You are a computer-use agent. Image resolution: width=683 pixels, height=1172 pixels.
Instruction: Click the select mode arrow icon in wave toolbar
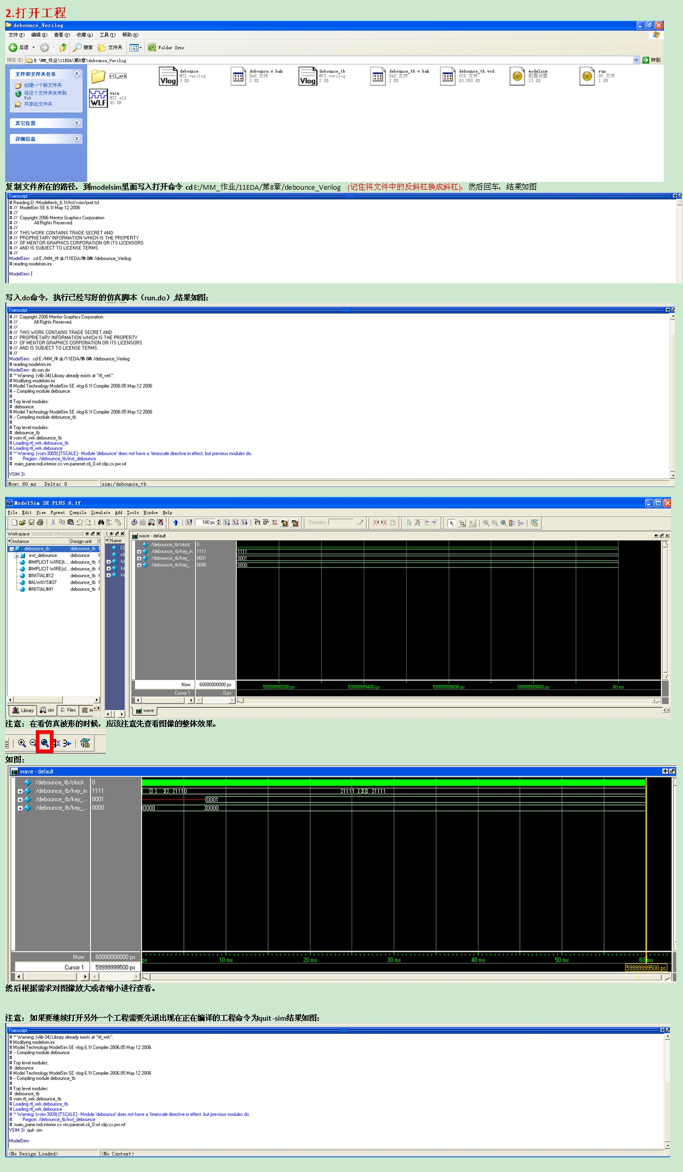451,523
